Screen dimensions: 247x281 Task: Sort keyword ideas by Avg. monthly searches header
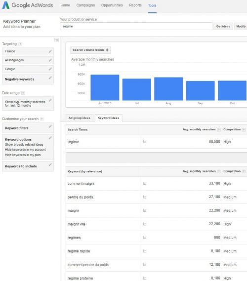pyautogui.click(x=199, y=171)
